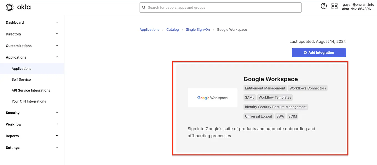Open the help question mark icon
Viewport: 377px width, 165px height.
coord(324,6)
